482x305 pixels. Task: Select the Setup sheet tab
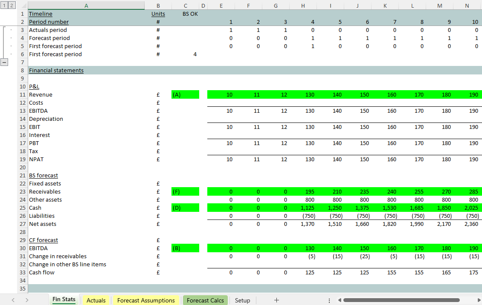pyautogui.click(x=242, y=300)
